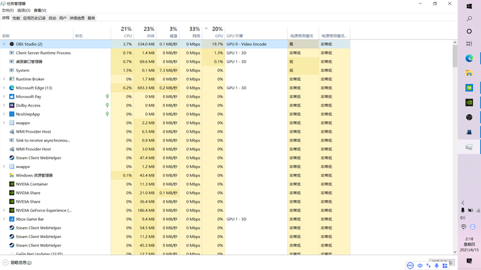
Task: Open the 文件(F) menu
Action: click(7, 11)
